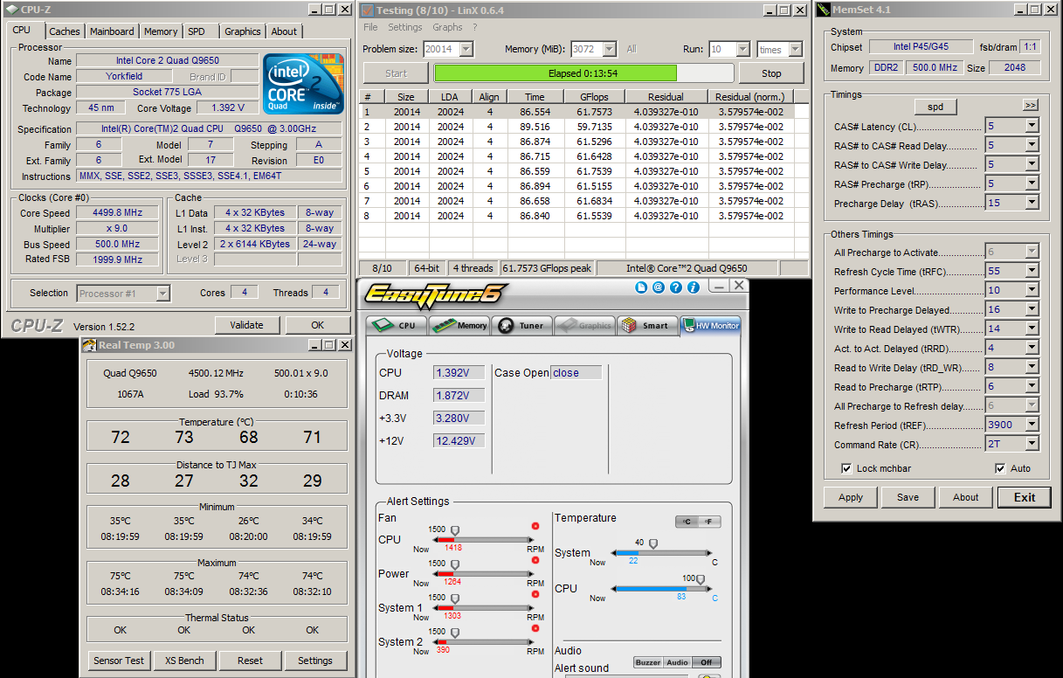The image size is (1063, 678).
Task: Click the Core Speed value 4499.8 MHz
Action: click(x=119, y=213)
